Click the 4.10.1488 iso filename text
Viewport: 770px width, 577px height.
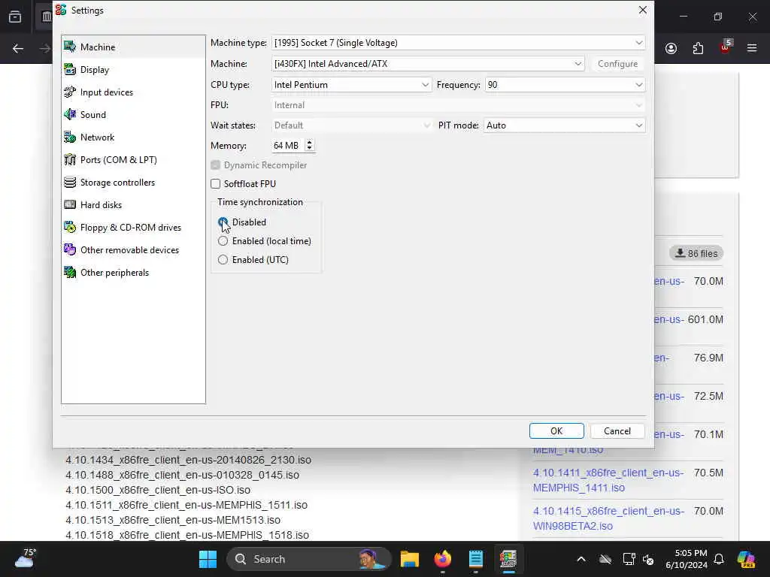coord(182,475)
